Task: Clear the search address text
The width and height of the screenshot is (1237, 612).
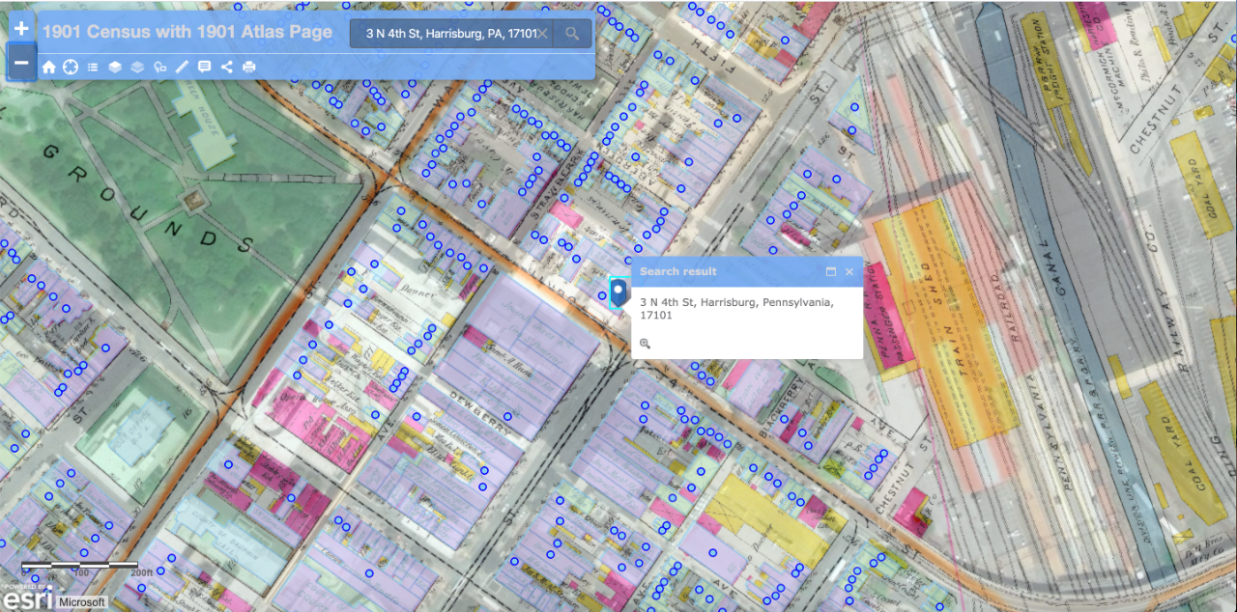Action: pos(543,34)
